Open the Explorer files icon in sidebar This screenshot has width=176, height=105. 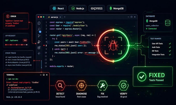point(39,23)
